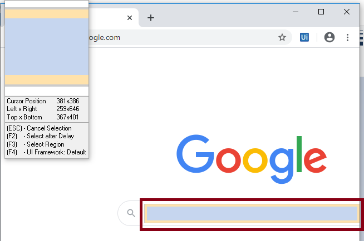Open the Chrome profile avatar

[x=329, y=37]
